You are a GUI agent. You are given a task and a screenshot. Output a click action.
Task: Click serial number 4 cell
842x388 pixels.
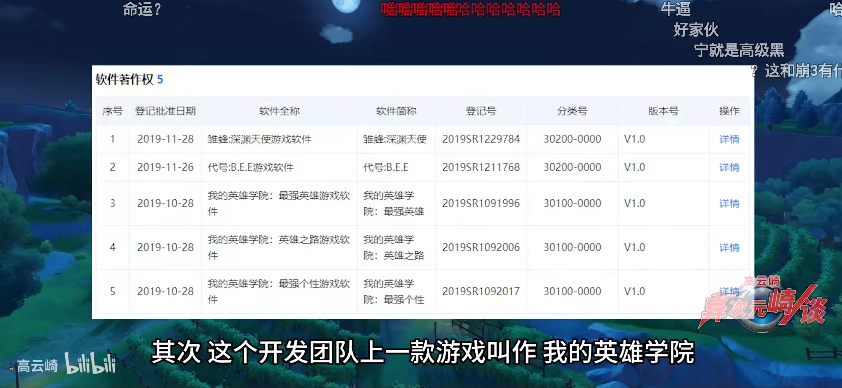pos(113,248)
